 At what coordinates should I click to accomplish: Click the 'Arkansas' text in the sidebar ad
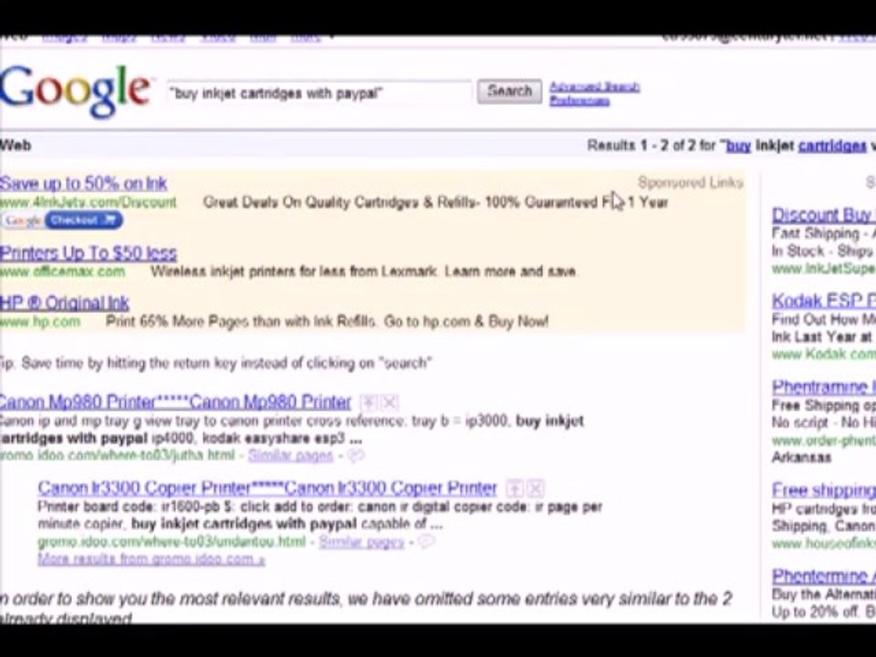click(x=801, y=457)
